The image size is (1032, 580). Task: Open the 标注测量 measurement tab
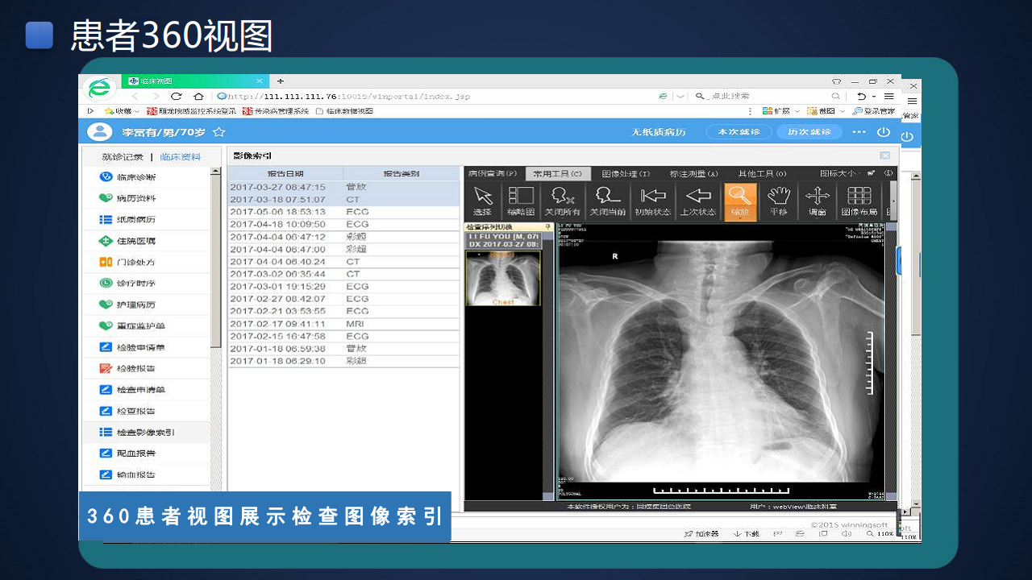(x=692, y=172)
